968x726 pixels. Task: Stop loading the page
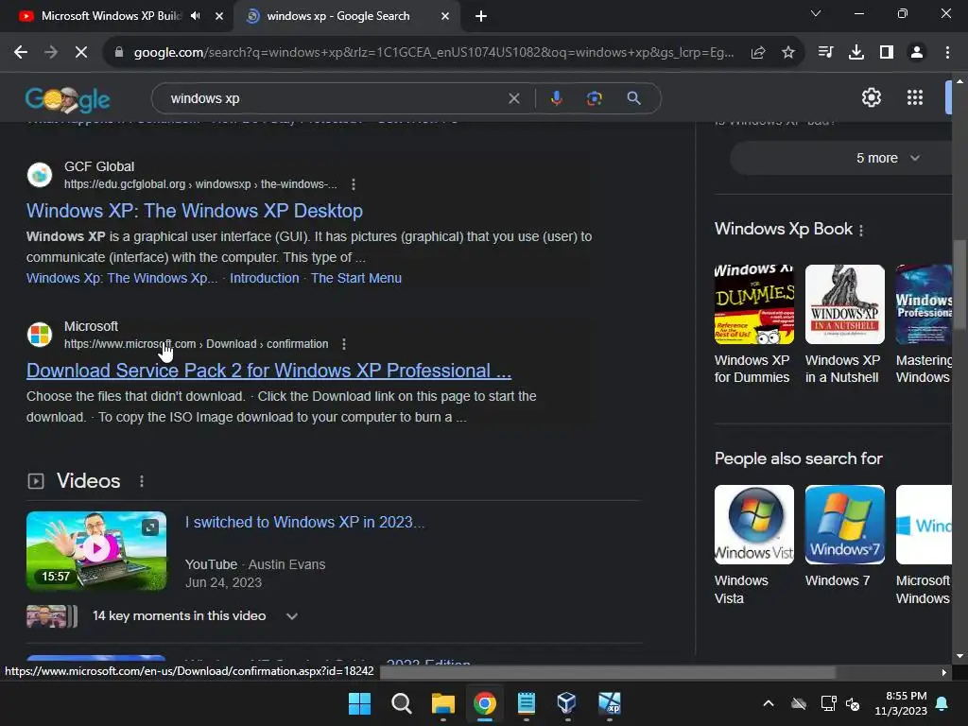81,53
